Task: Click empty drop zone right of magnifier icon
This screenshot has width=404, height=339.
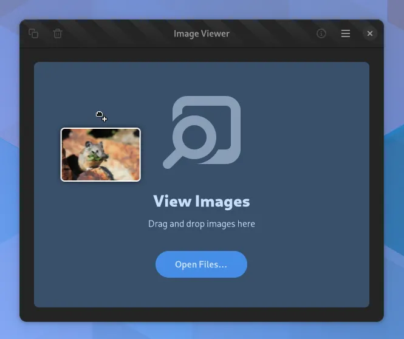Action: coord(304,134)
